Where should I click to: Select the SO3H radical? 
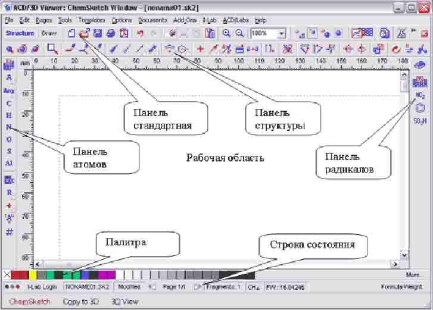[420, 121]
